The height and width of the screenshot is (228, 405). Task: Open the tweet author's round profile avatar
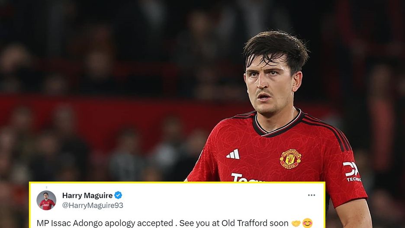[x=46, y=200]
